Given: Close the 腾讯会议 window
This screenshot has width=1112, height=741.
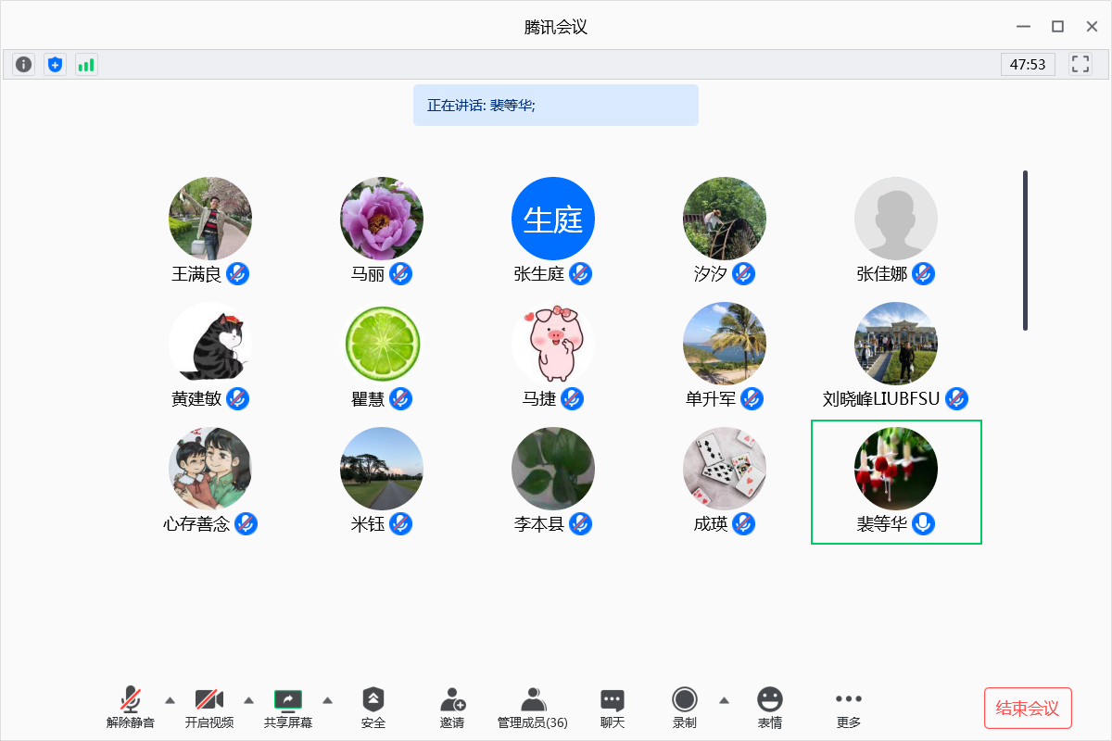Looking at the screenshot, I should (1092, 27).
